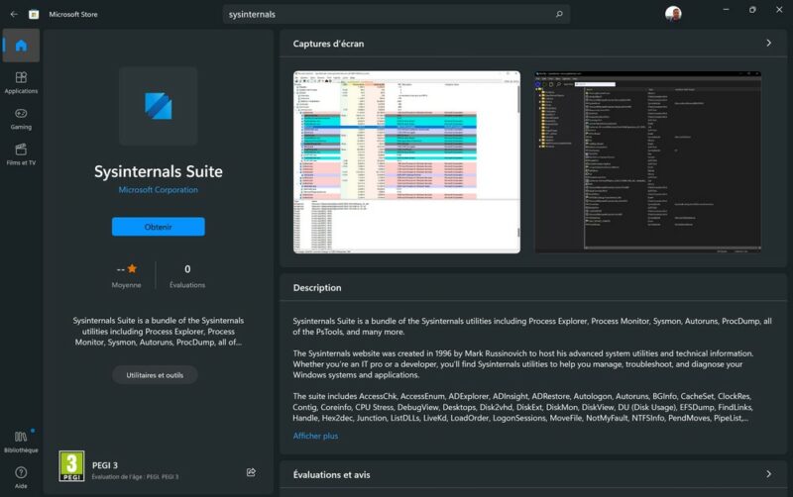
Task: Click the Sysinternals Suite app logo
Action: click(159, 106)
